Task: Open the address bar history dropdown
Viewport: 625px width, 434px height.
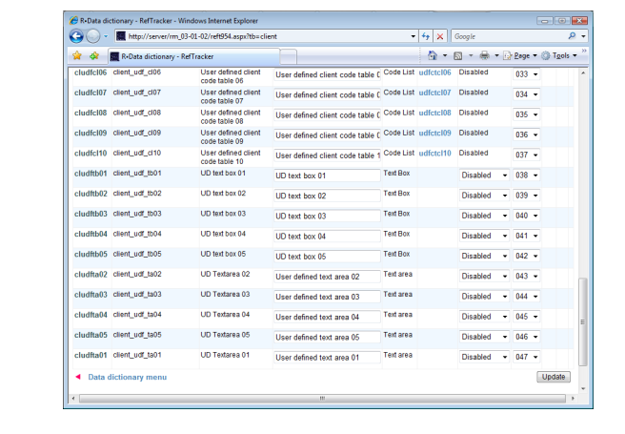Action: pos(413,36)
